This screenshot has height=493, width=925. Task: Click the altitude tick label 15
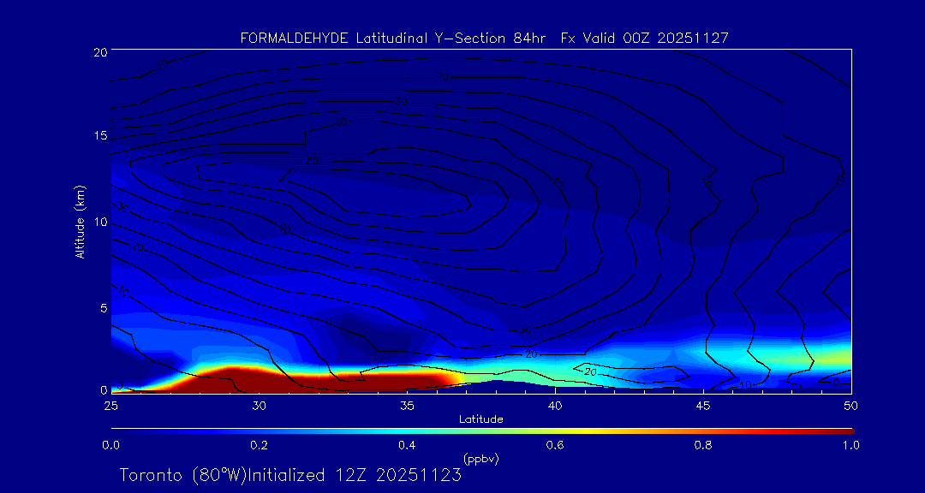(x=98, y=136)
